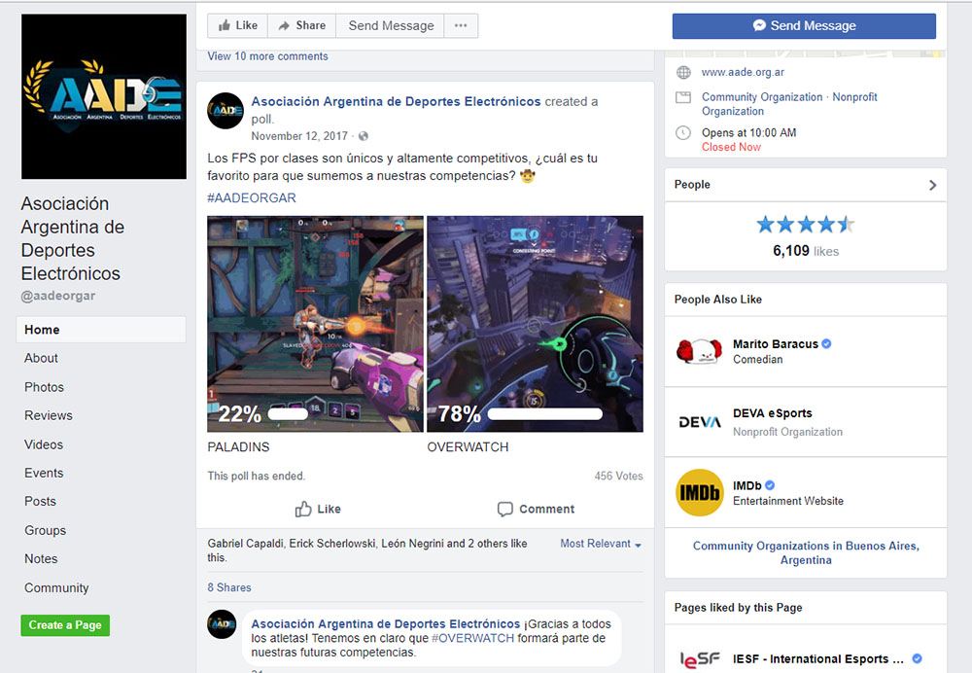Click the emoji in the poll question
The width and height of the screenshot is (972, 673).
pyautogui.click(x=527, y=176)
